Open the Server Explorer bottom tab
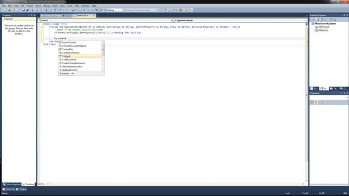Viewport: 349px width, 196px height. 11,185
